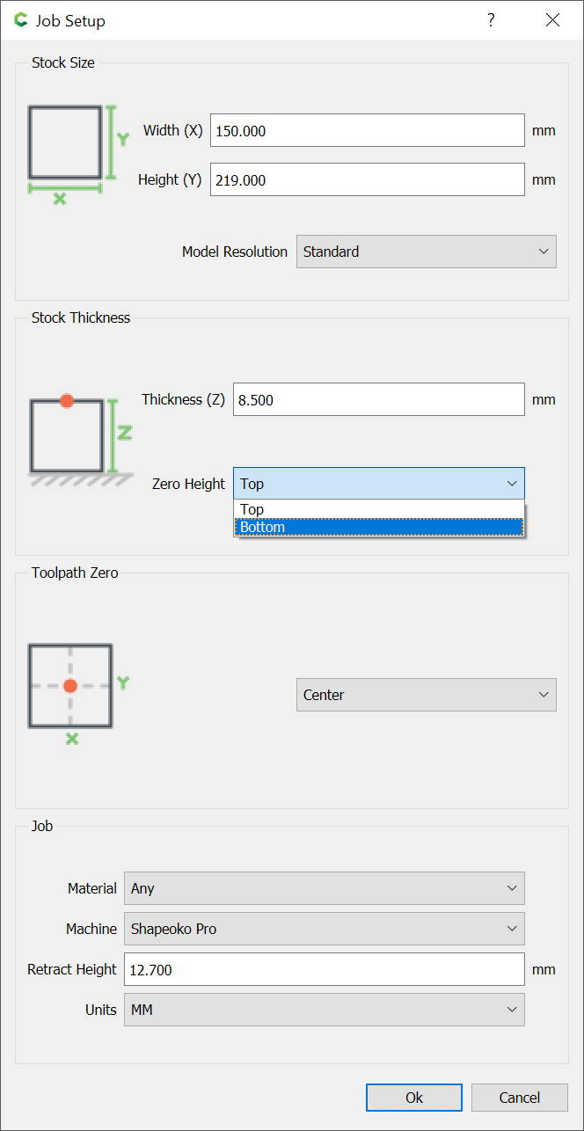
Task: Click into the Width (X) field
Action: (368, 130)
